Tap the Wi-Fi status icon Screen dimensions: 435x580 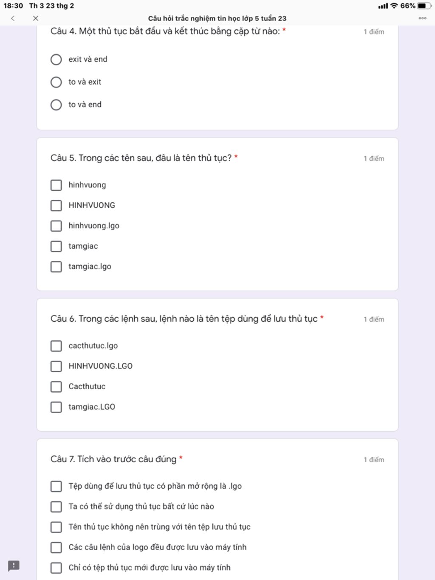point(394,6)
